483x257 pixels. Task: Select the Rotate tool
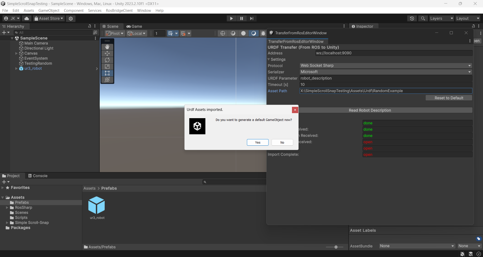point(107,60)
